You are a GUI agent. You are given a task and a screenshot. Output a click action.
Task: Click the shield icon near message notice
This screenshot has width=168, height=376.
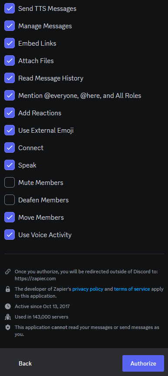point(8,328)
